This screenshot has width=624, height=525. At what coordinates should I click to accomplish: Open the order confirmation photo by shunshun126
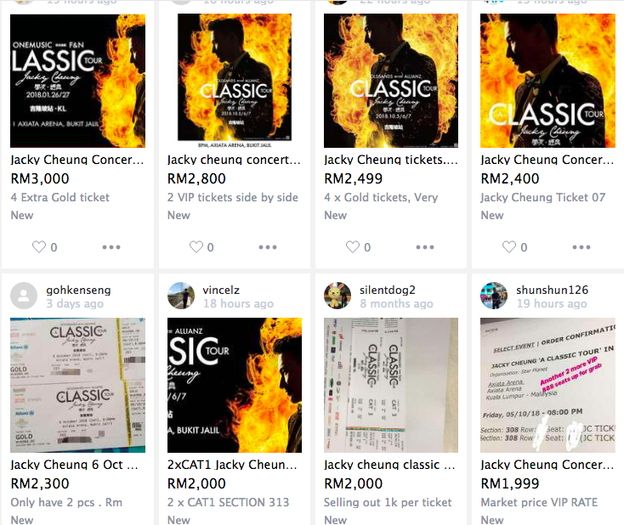click(x=547, y=385)
